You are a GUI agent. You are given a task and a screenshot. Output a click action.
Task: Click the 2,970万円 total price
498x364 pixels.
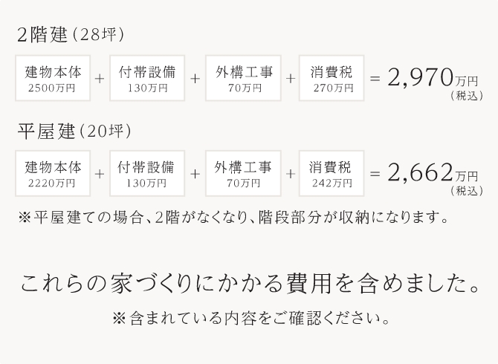433,78
